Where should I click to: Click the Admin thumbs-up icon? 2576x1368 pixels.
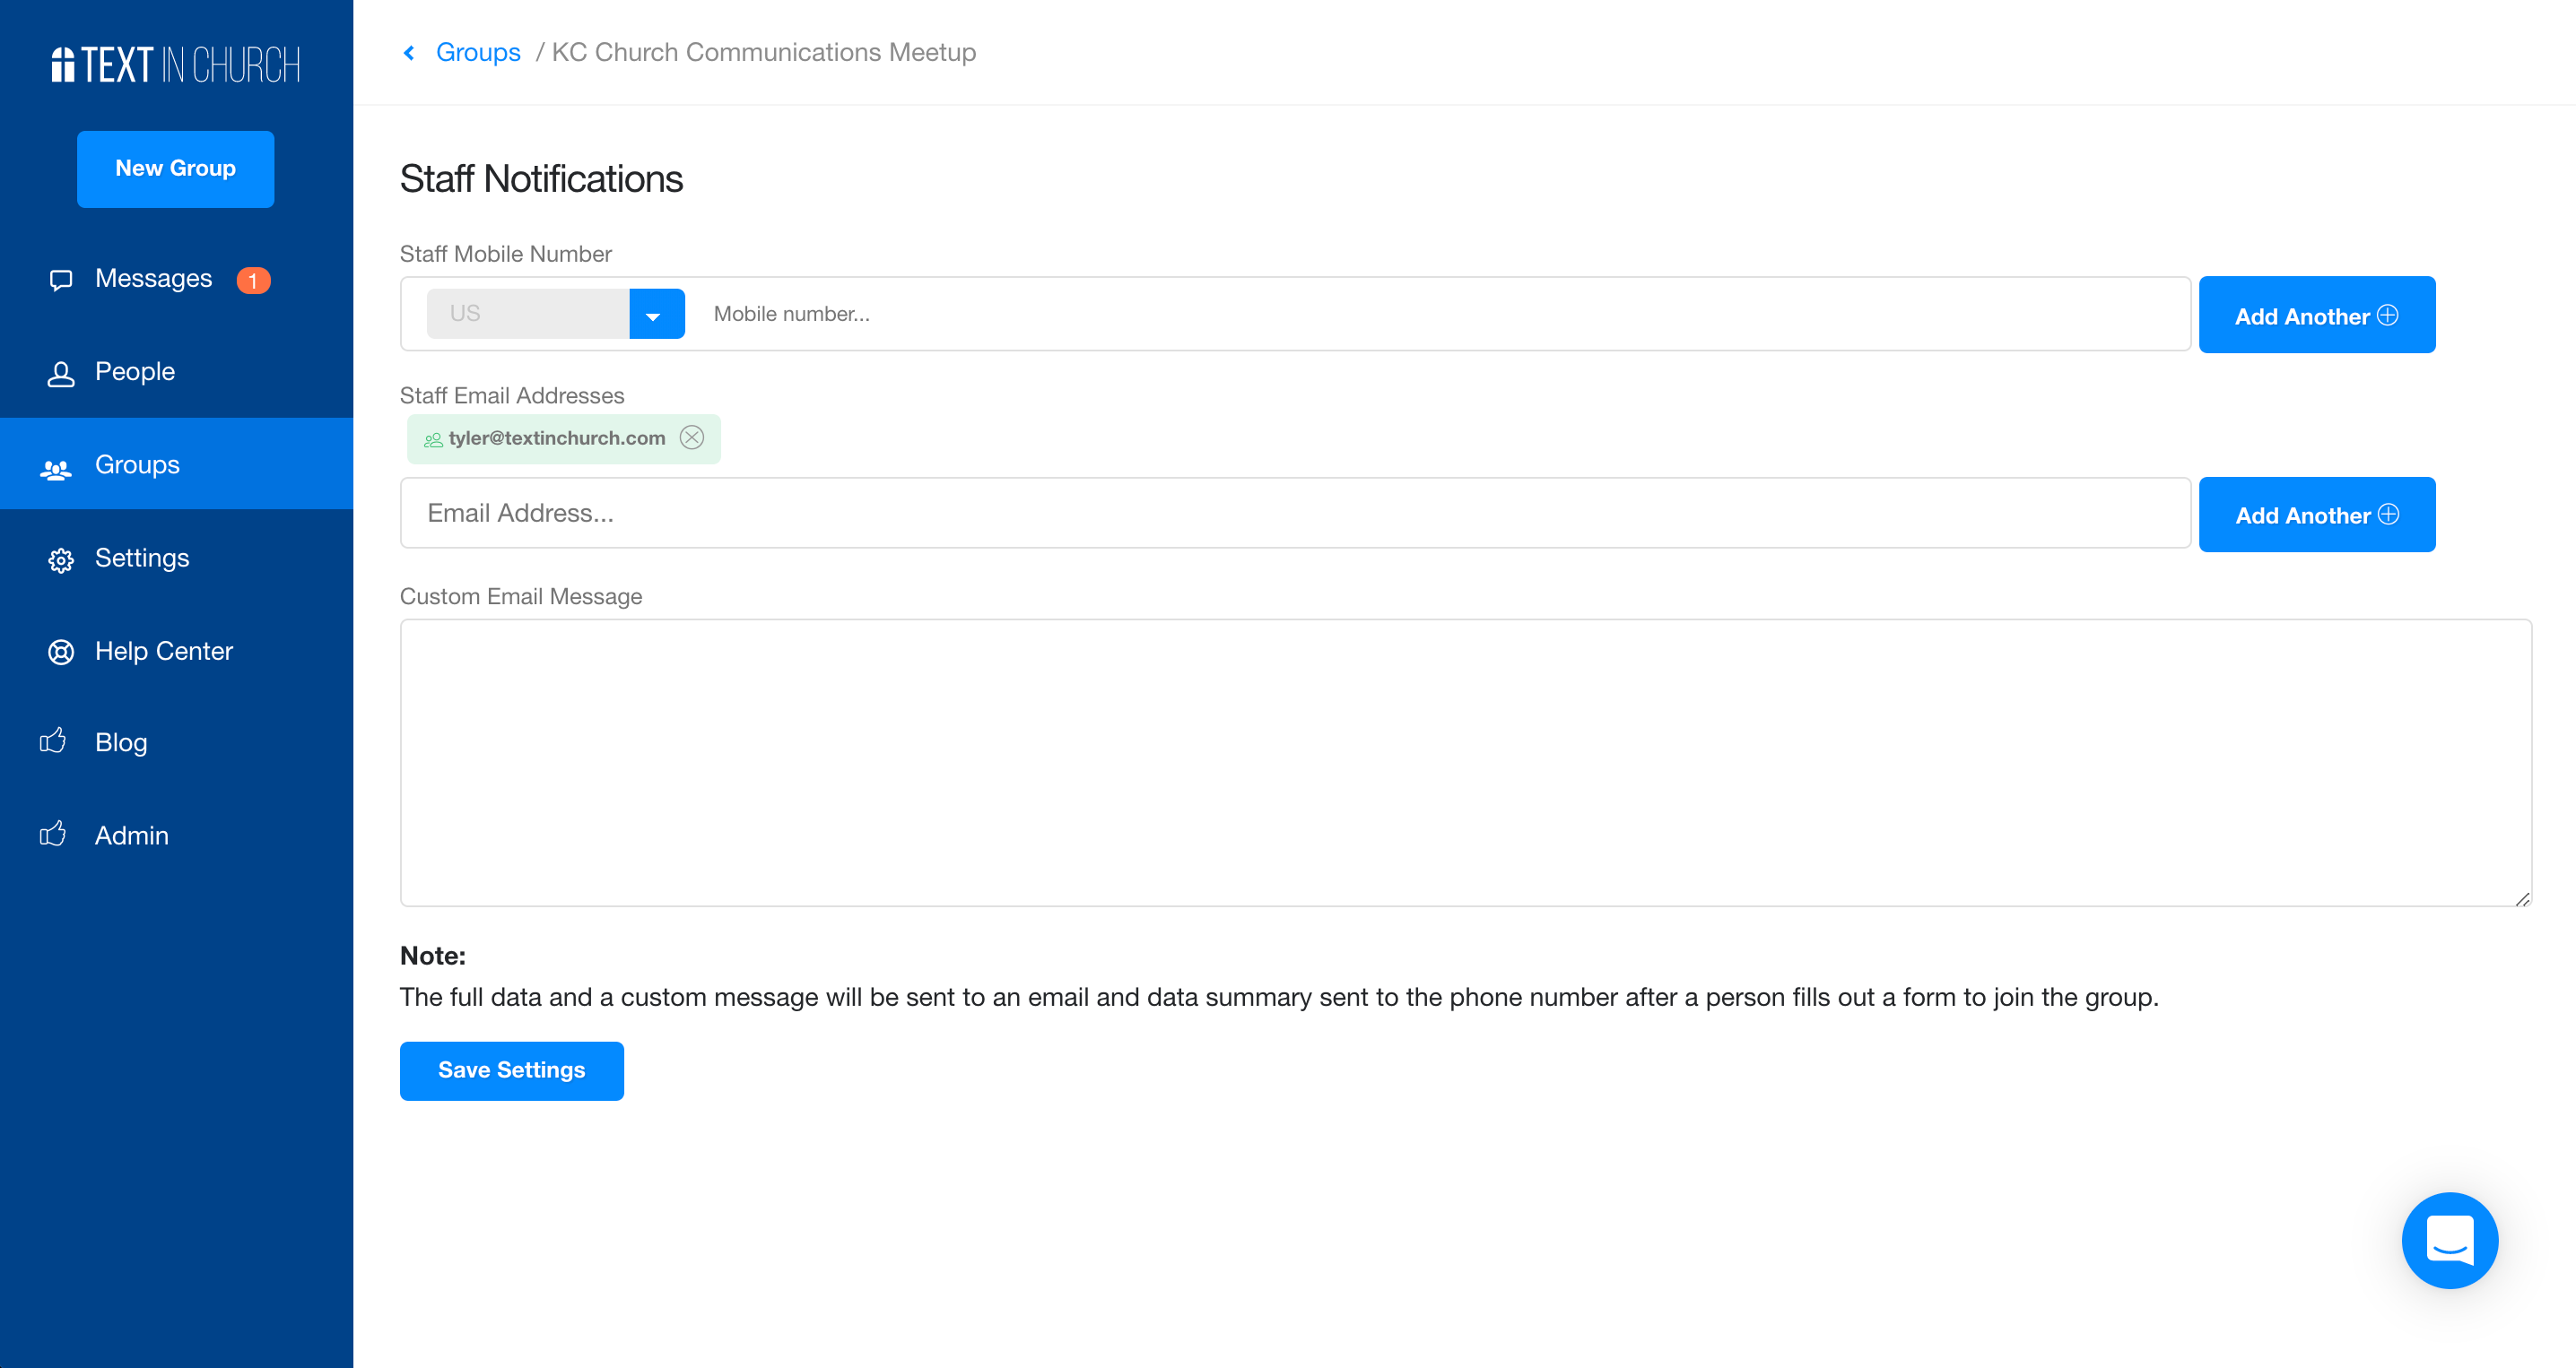click(53, 834)
